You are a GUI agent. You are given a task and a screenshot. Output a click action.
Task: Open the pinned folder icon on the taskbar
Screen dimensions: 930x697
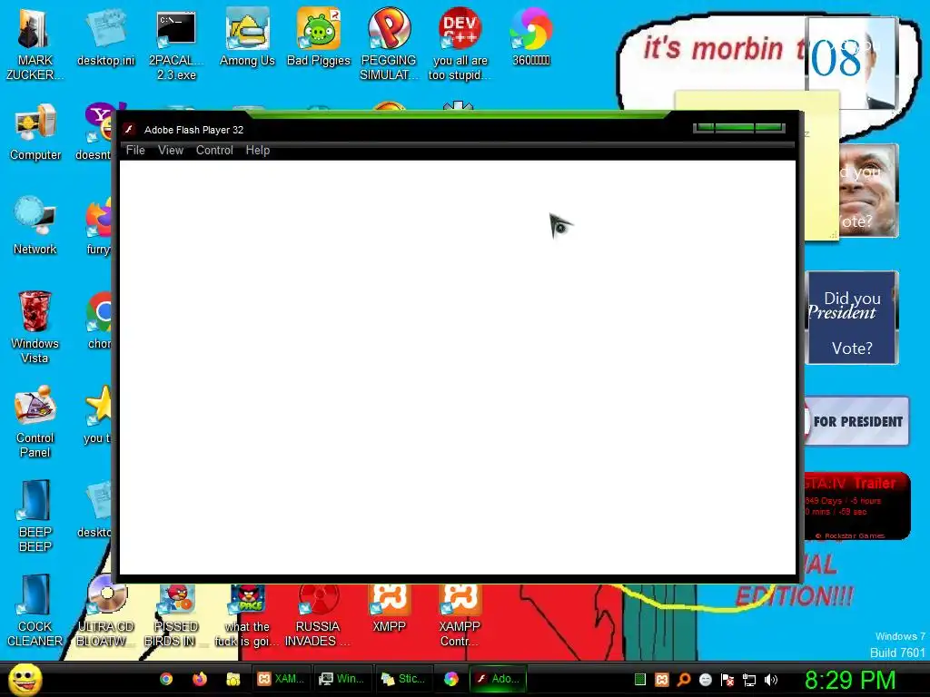tap(233, 679)
